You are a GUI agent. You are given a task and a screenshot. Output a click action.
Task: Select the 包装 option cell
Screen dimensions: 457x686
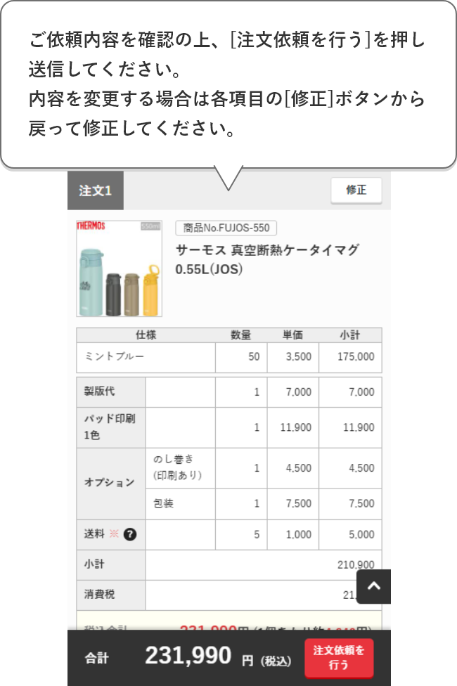pyautogui.click(x=165, y=504)
